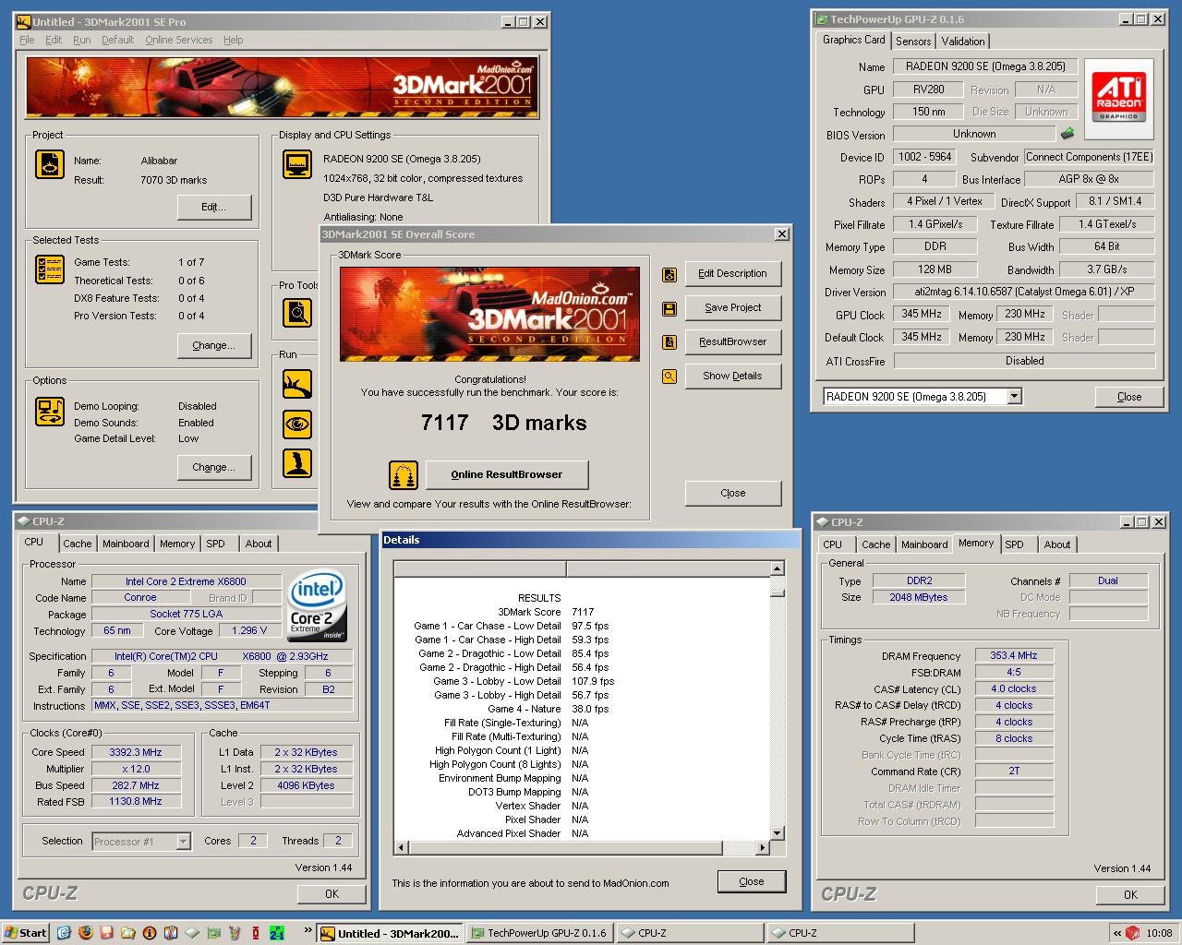Open the Pro Tools magnifier document icon
1182x945 pixels.
coord(297,313)
